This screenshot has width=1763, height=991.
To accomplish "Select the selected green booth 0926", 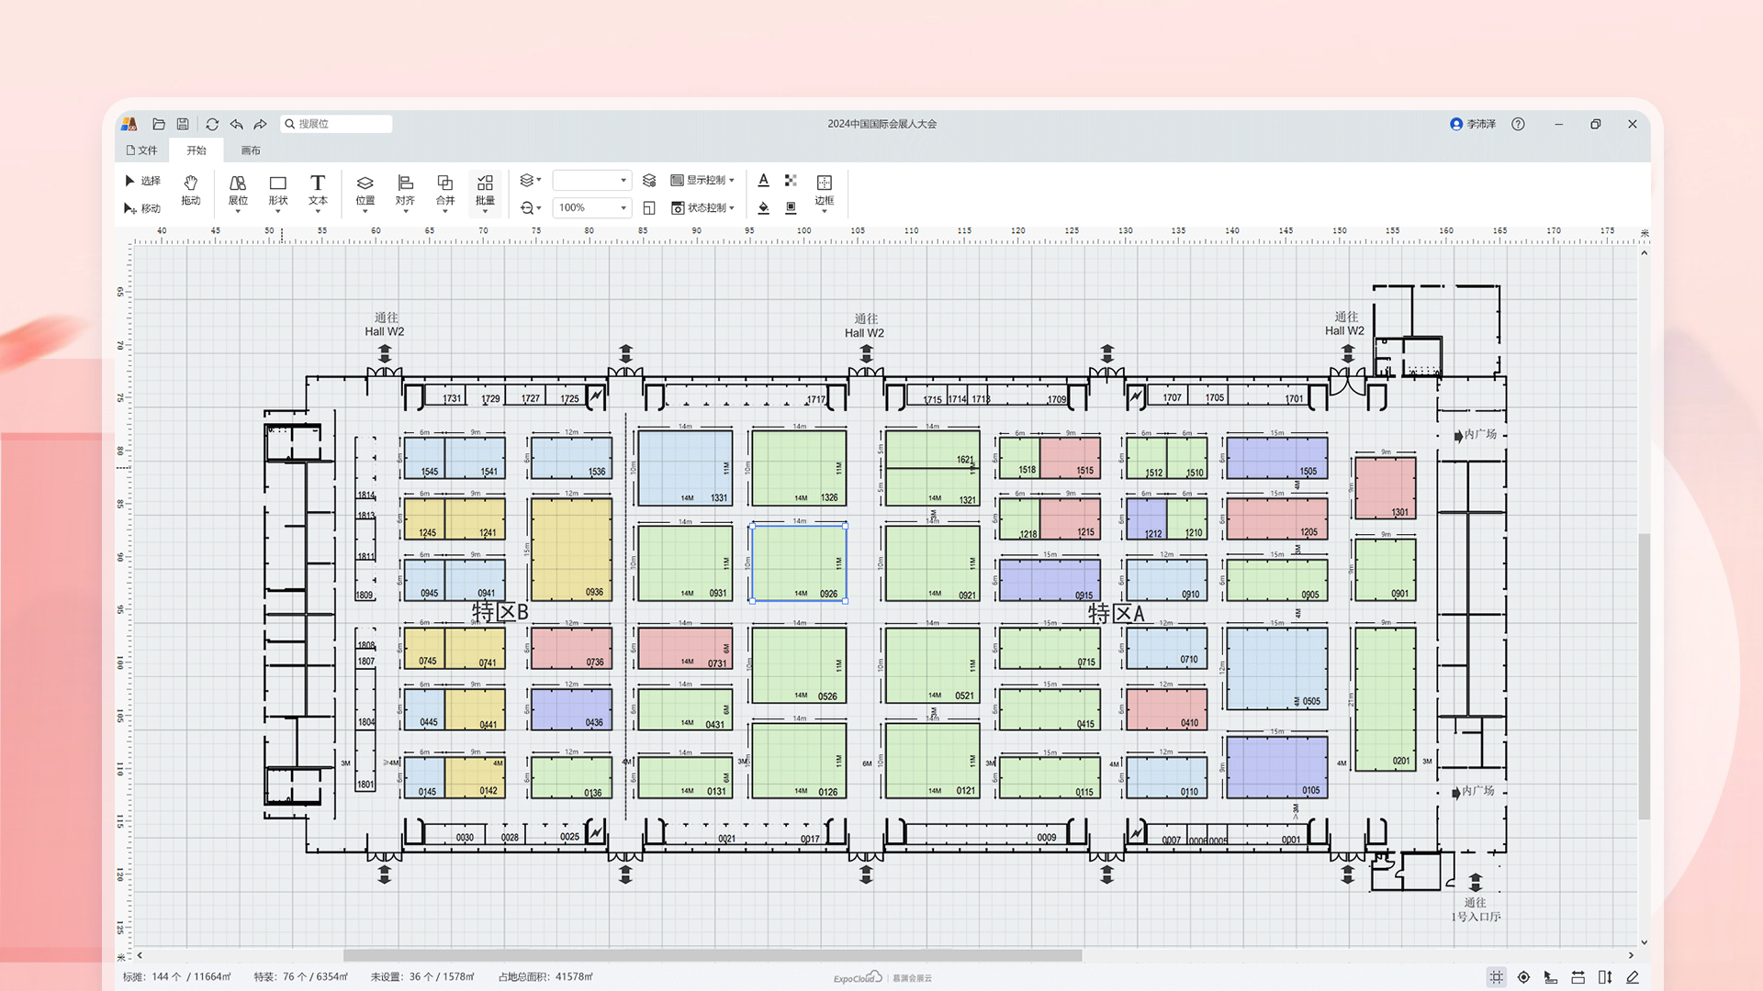I will 799,562.
